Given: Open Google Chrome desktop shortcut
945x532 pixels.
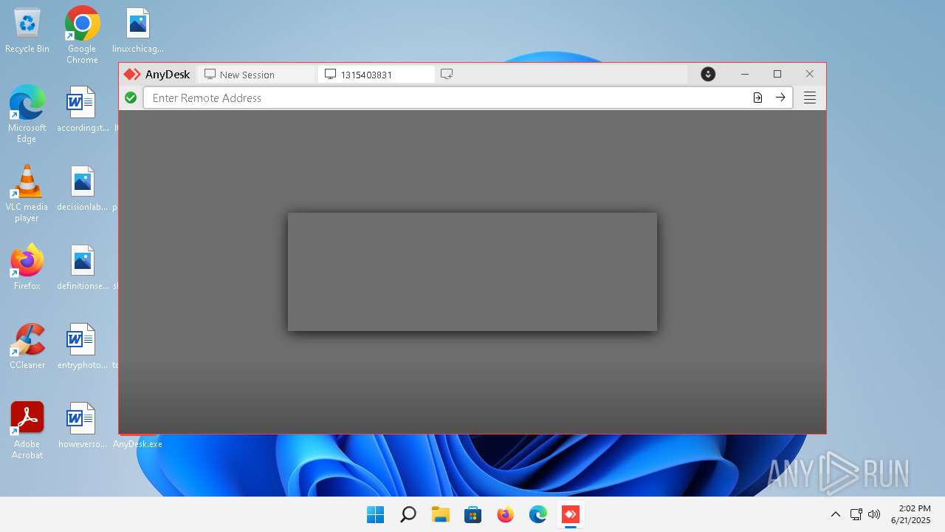Looking at the screenshot, I should pyautogui.click(x=82, y=35).
